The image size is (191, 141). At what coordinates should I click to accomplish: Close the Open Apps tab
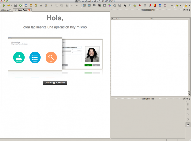(x=29, y=10)
